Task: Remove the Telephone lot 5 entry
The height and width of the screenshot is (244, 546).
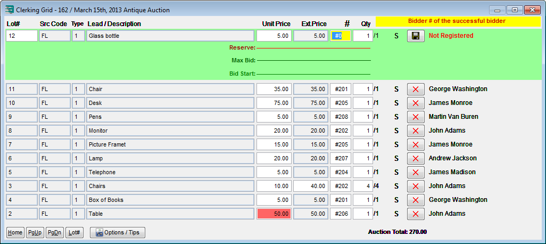Action: point(415,172)
